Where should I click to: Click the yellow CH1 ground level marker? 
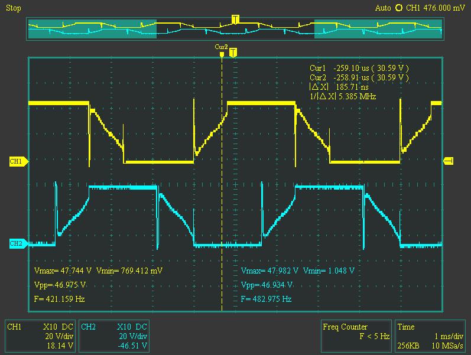(x=17, y=161)
